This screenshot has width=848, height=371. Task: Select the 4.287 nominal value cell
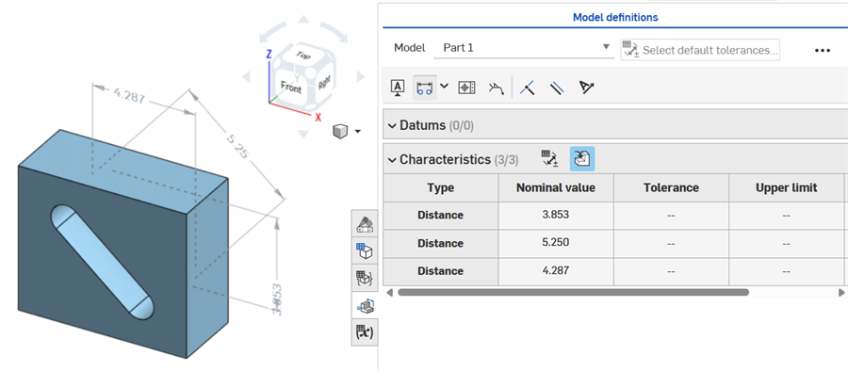[556, 270]
